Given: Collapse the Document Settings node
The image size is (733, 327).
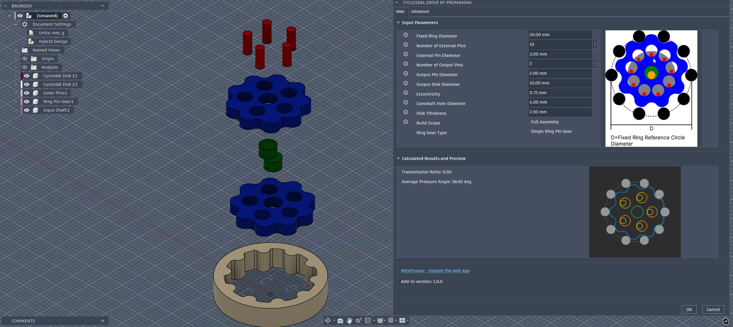Looking at the screenshot, I should [16, 24].
